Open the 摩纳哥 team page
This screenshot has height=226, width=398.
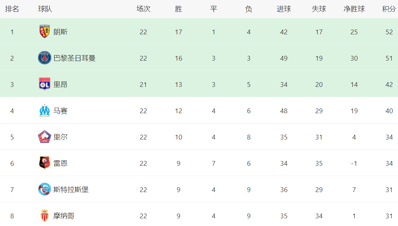click(64, 216)
